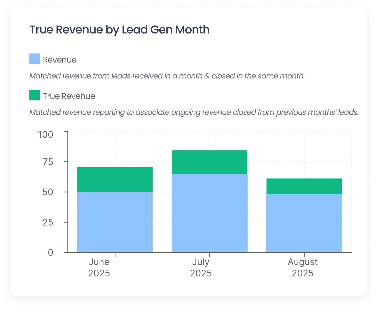Click the 50 value on the y-axis

(x=48, y=192)
